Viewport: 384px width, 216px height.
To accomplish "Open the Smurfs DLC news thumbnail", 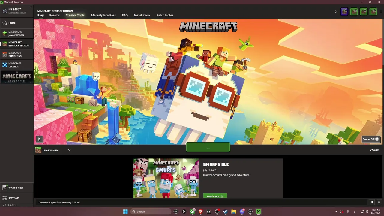I will pyautogui.click(x=166, y=178).
